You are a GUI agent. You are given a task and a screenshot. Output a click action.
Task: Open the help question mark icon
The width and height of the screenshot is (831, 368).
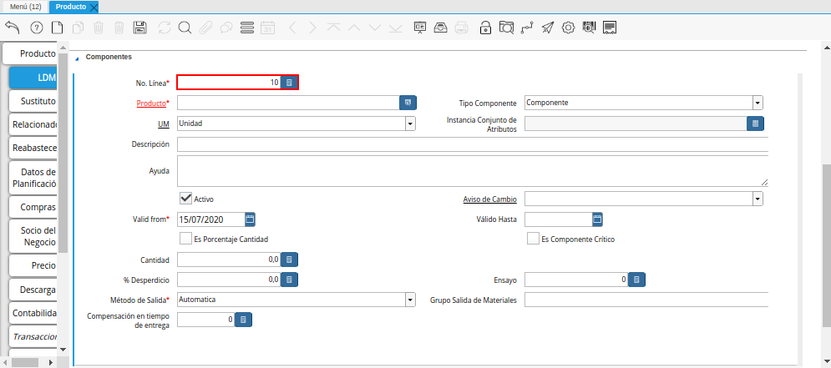36,28
